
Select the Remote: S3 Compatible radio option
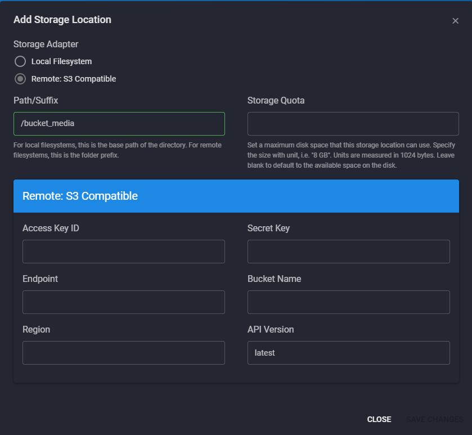[x=20, y=79]
